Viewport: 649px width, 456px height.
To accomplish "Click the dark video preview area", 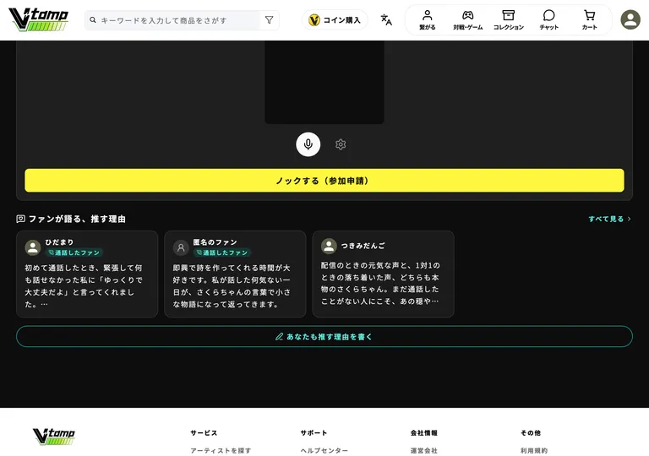I will (324, 82).
